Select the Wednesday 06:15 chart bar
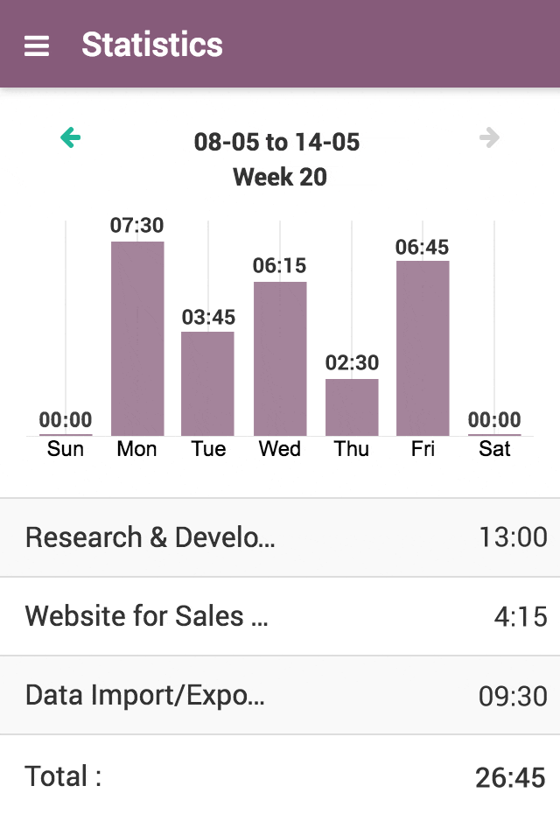The width and height of the screenshot is (560, 814). pyautogui.click(x=280, y=357)
